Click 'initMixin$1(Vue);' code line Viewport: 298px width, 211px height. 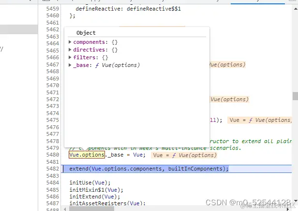96,190
